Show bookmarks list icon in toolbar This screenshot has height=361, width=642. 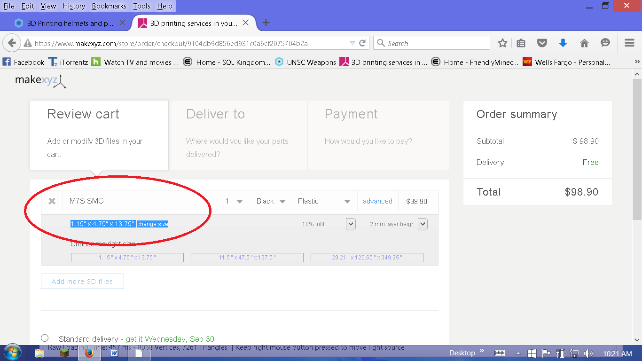coord(521,43)
